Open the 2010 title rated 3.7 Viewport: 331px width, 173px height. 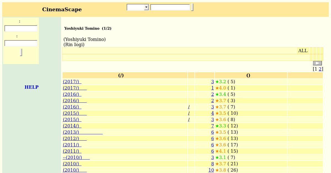coord(72,164)
